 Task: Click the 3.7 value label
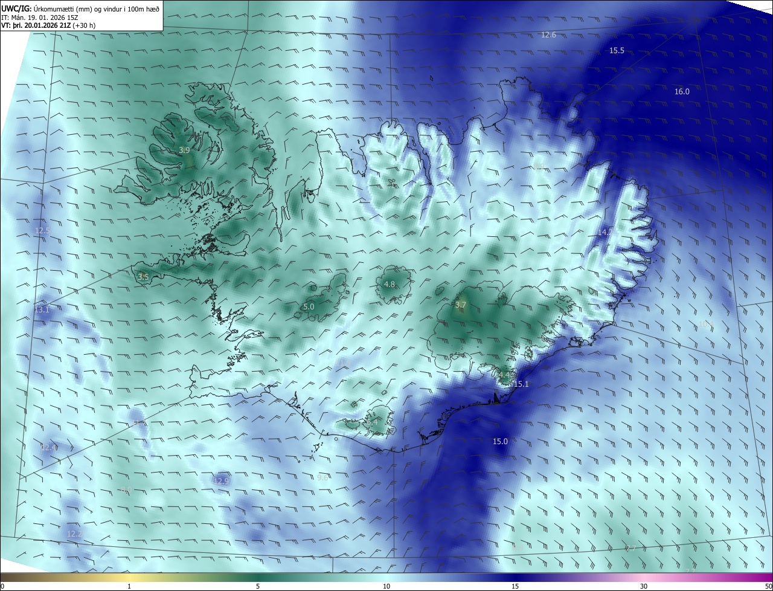(461, 305)
